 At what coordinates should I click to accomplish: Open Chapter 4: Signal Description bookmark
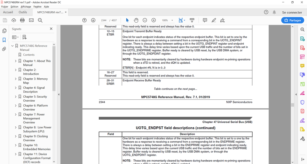coord(34,90)
